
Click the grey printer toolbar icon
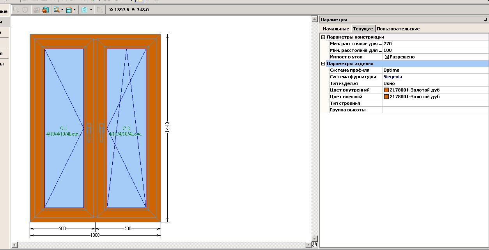[36, 10]
